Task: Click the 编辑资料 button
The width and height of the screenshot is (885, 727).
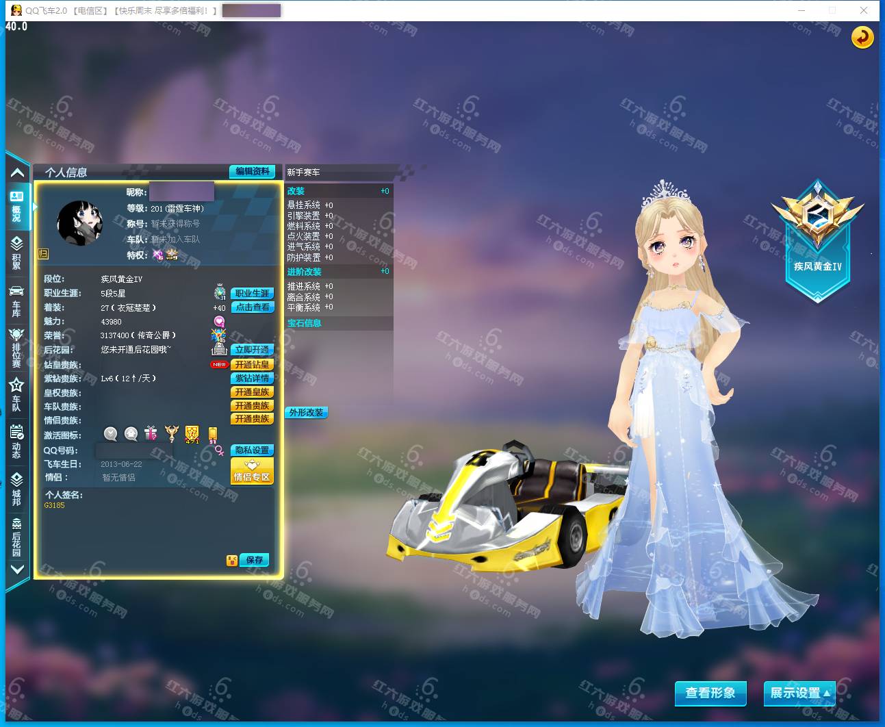Action: [x=253, y=171]
